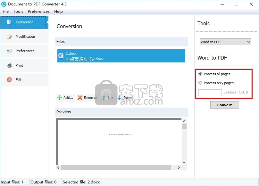Viewport: 259px width, 186px height.
Task: Click the Convert button
Action: [224, 105]
